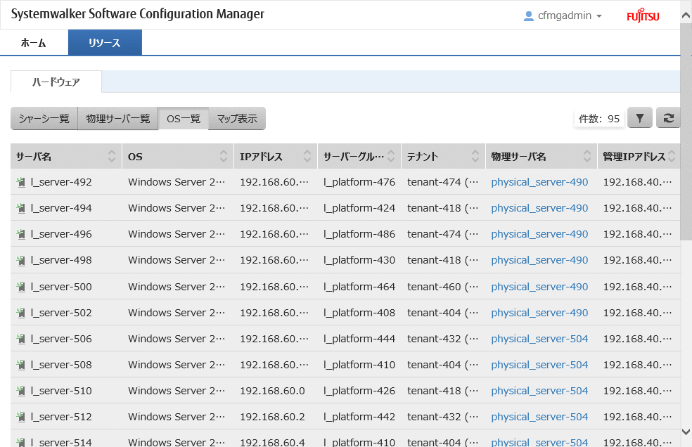Select server icon for l_server-492
Viewport: 692px width, 447px height.
coord(20,182)
